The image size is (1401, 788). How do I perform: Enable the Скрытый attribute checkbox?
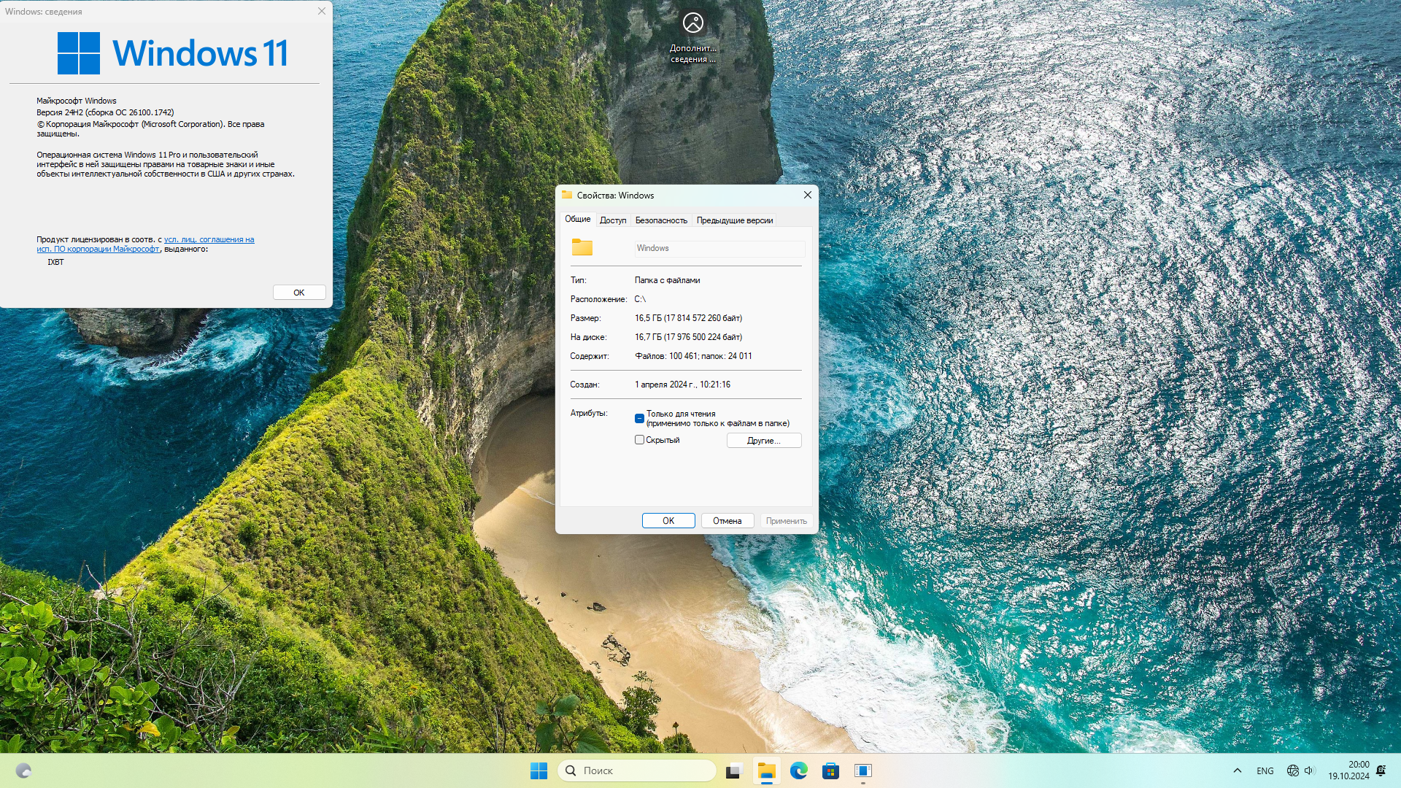point(639,440)
